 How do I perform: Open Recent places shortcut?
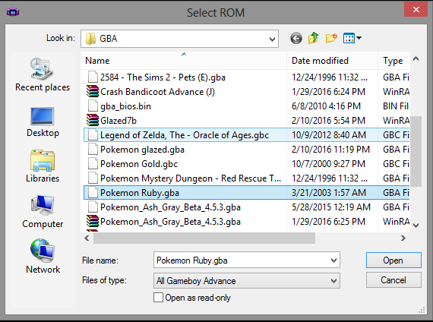pos(43,75)
